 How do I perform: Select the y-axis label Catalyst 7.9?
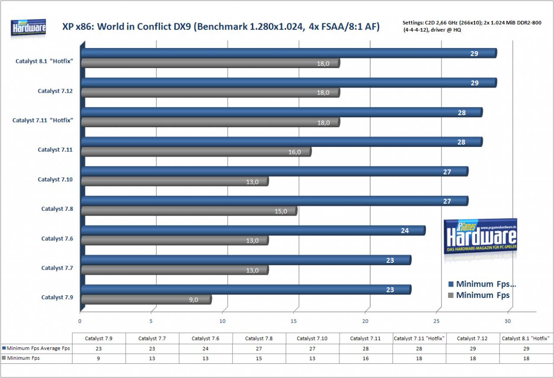(x=57, y=297)
